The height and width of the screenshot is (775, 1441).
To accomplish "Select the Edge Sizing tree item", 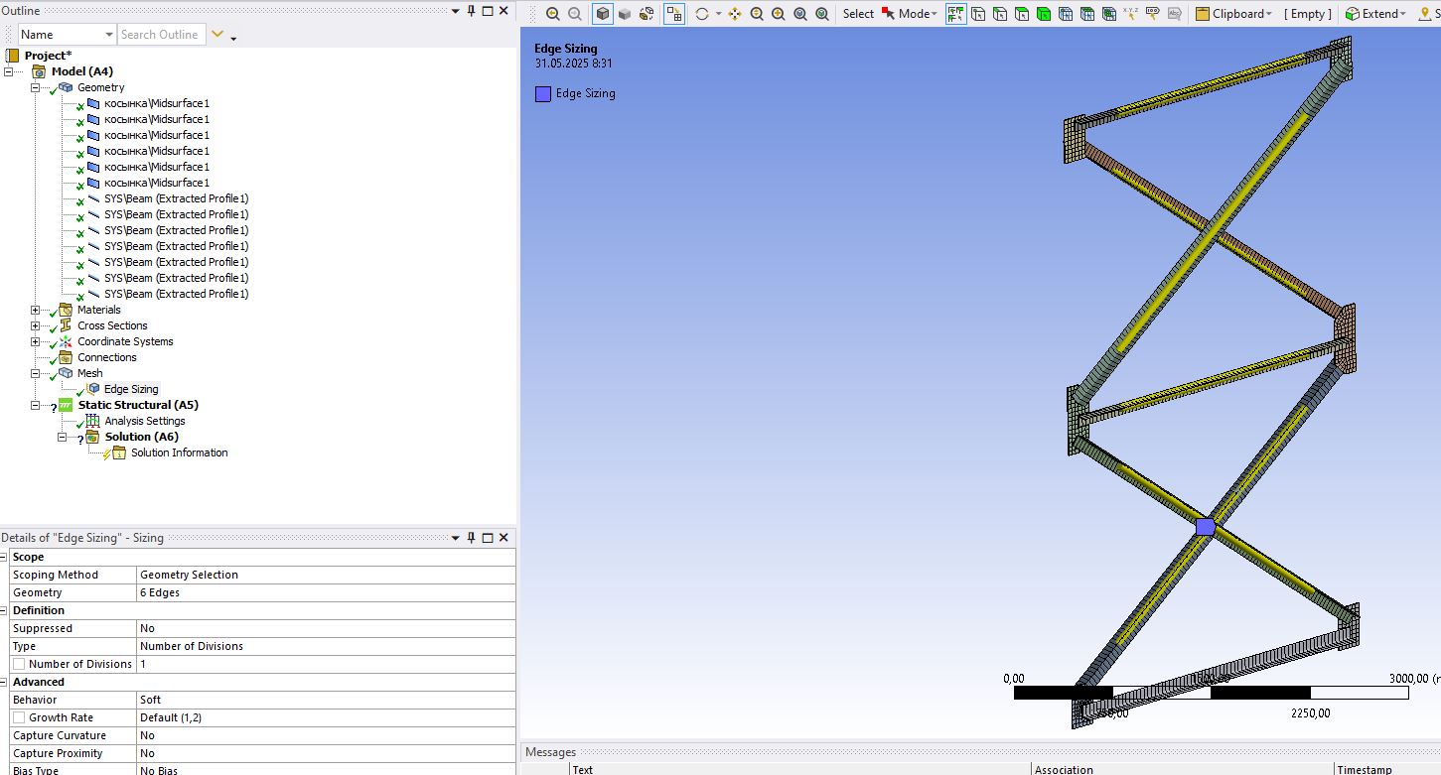I will (x=131, y=389).
